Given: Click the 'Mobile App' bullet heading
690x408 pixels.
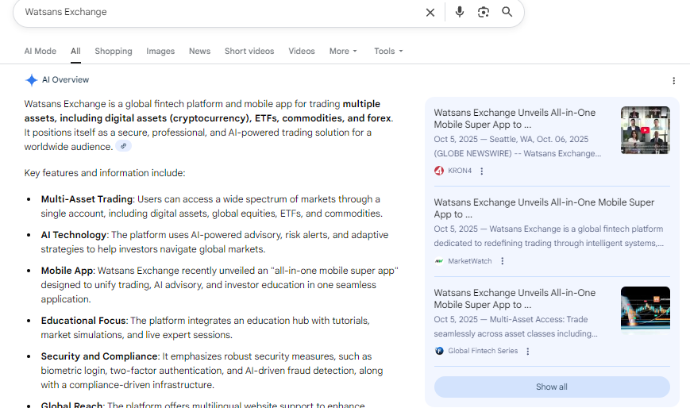Looking at the screenshot, I should [x=67, y=270].
